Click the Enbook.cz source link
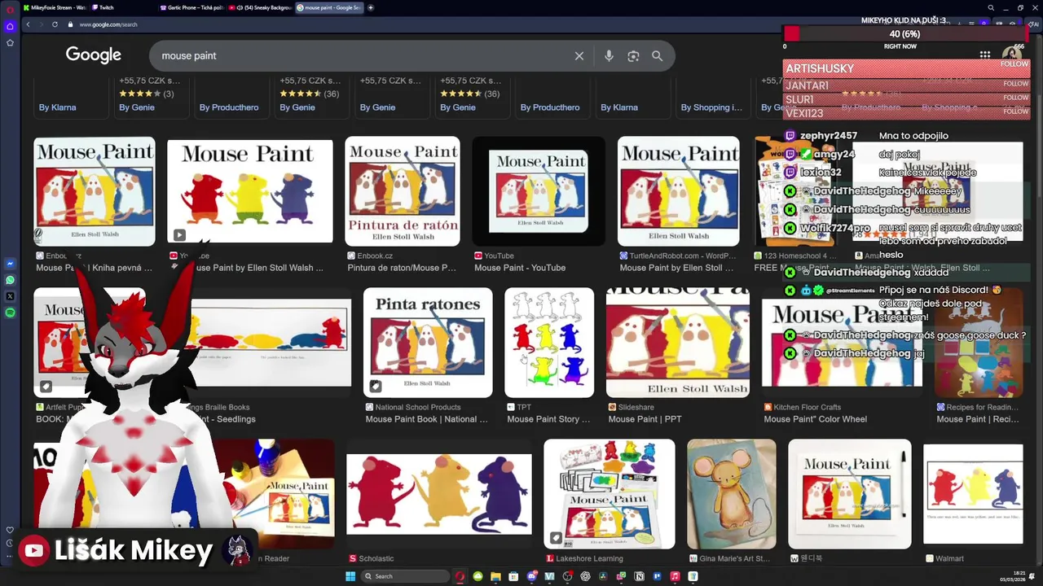Viewport: 1043px width, 586px height. point(376,256)
